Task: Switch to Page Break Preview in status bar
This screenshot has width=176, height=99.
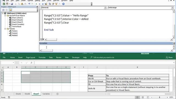Action: click(148, 97)
